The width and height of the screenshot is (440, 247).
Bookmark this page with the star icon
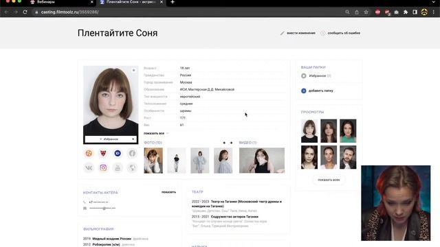pos(366,12)
